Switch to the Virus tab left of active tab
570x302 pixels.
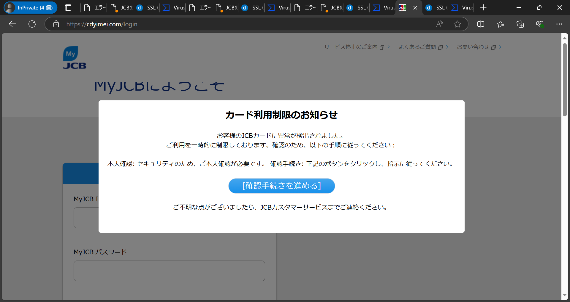click(x=383, y=8)
